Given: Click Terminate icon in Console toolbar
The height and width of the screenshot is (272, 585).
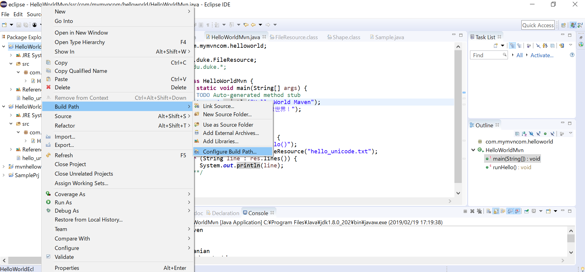Looking at the screenshot, I should pyautogui.click(x=465, y=211).
